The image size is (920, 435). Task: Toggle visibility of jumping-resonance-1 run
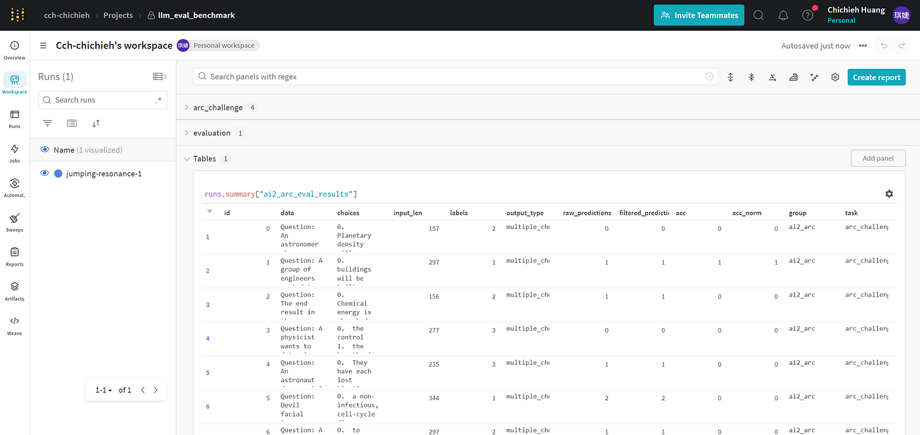(45, 173)
